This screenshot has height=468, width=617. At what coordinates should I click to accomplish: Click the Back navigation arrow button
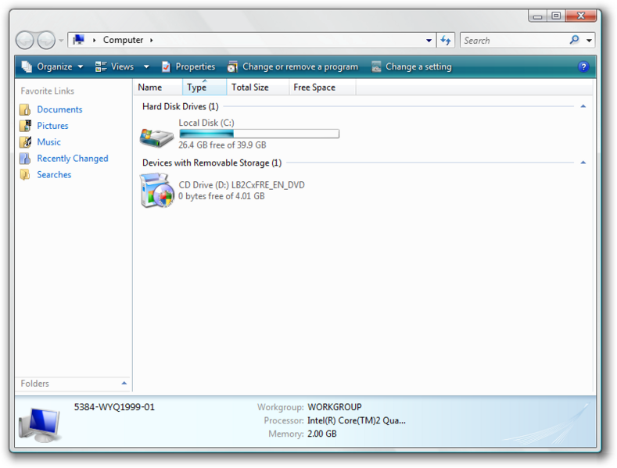point(25,40)
